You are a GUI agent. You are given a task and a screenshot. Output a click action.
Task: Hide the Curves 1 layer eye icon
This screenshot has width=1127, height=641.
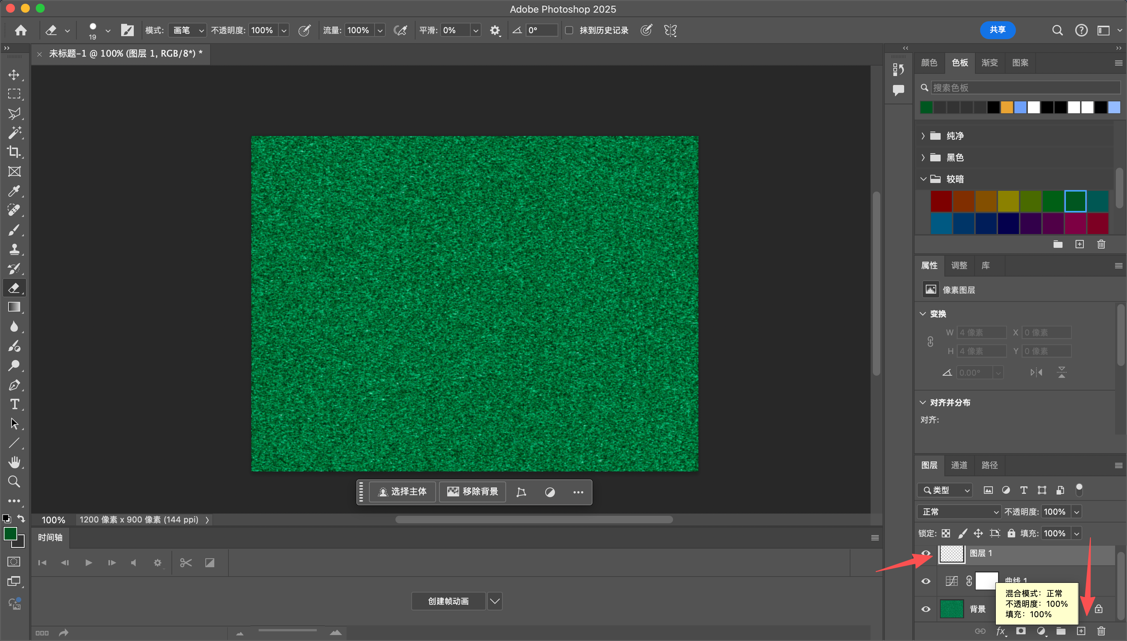click(926, 581)
